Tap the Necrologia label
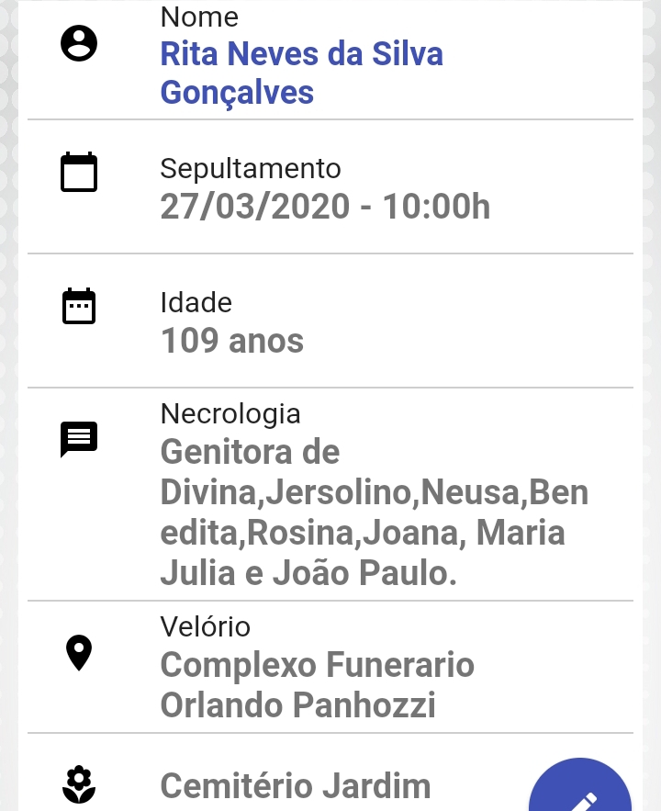Viewport: 661px width, 811px height. (x=230, y=414)
